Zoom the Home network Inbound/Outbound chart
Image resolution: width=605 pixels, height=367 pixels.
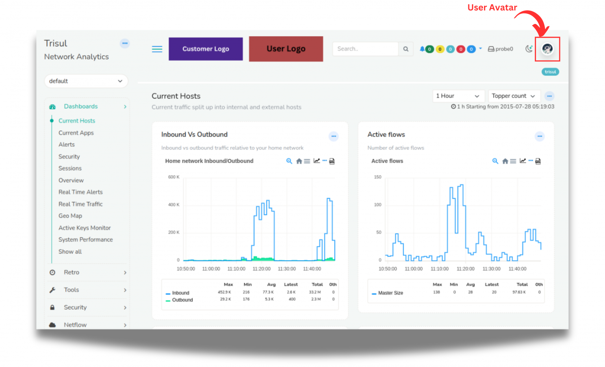point(289,161)
